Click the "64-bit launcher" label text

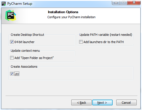coord(24,42)
